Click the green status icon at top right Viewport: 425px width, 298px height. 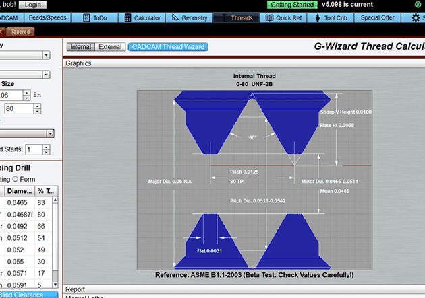click(418, 4)
